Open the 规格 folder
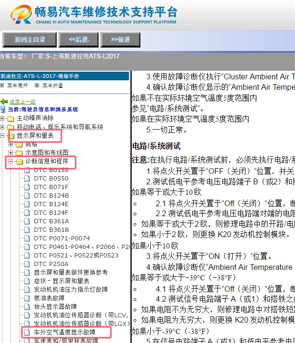The width and height of the screenshot is (295, 343). click(x=31, y=144)
